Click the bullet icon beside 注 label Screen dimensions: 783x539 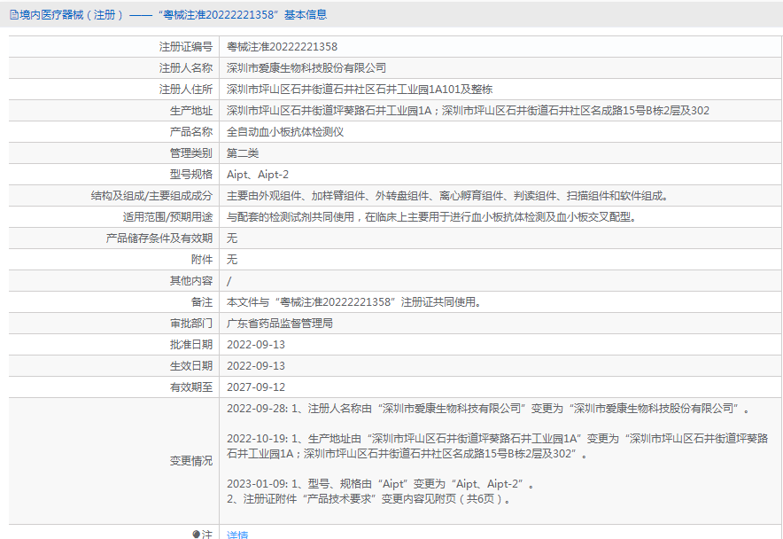click(x=197, y=534)
